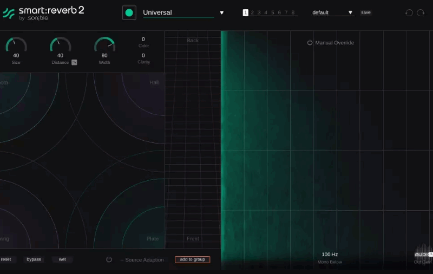This screenshot has width=433, height=274.
Task: Select state slot 7
Action: click(286, 12)
